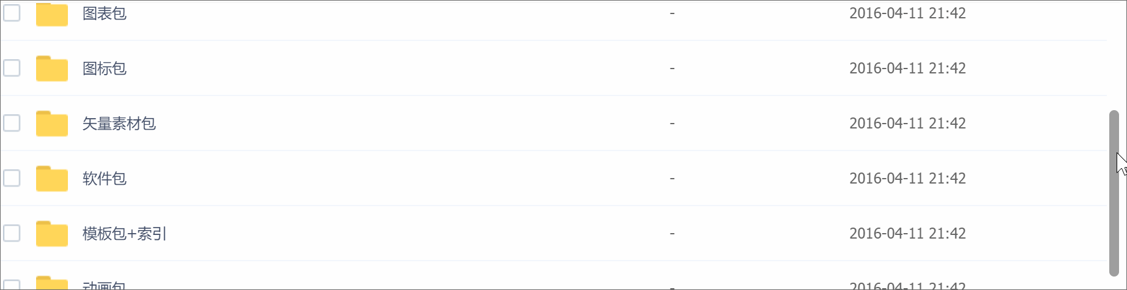This screenshot has height=290, width=1127.
Task: Tick the checkbox for 图标包
Action: click(x=12, y=68)
